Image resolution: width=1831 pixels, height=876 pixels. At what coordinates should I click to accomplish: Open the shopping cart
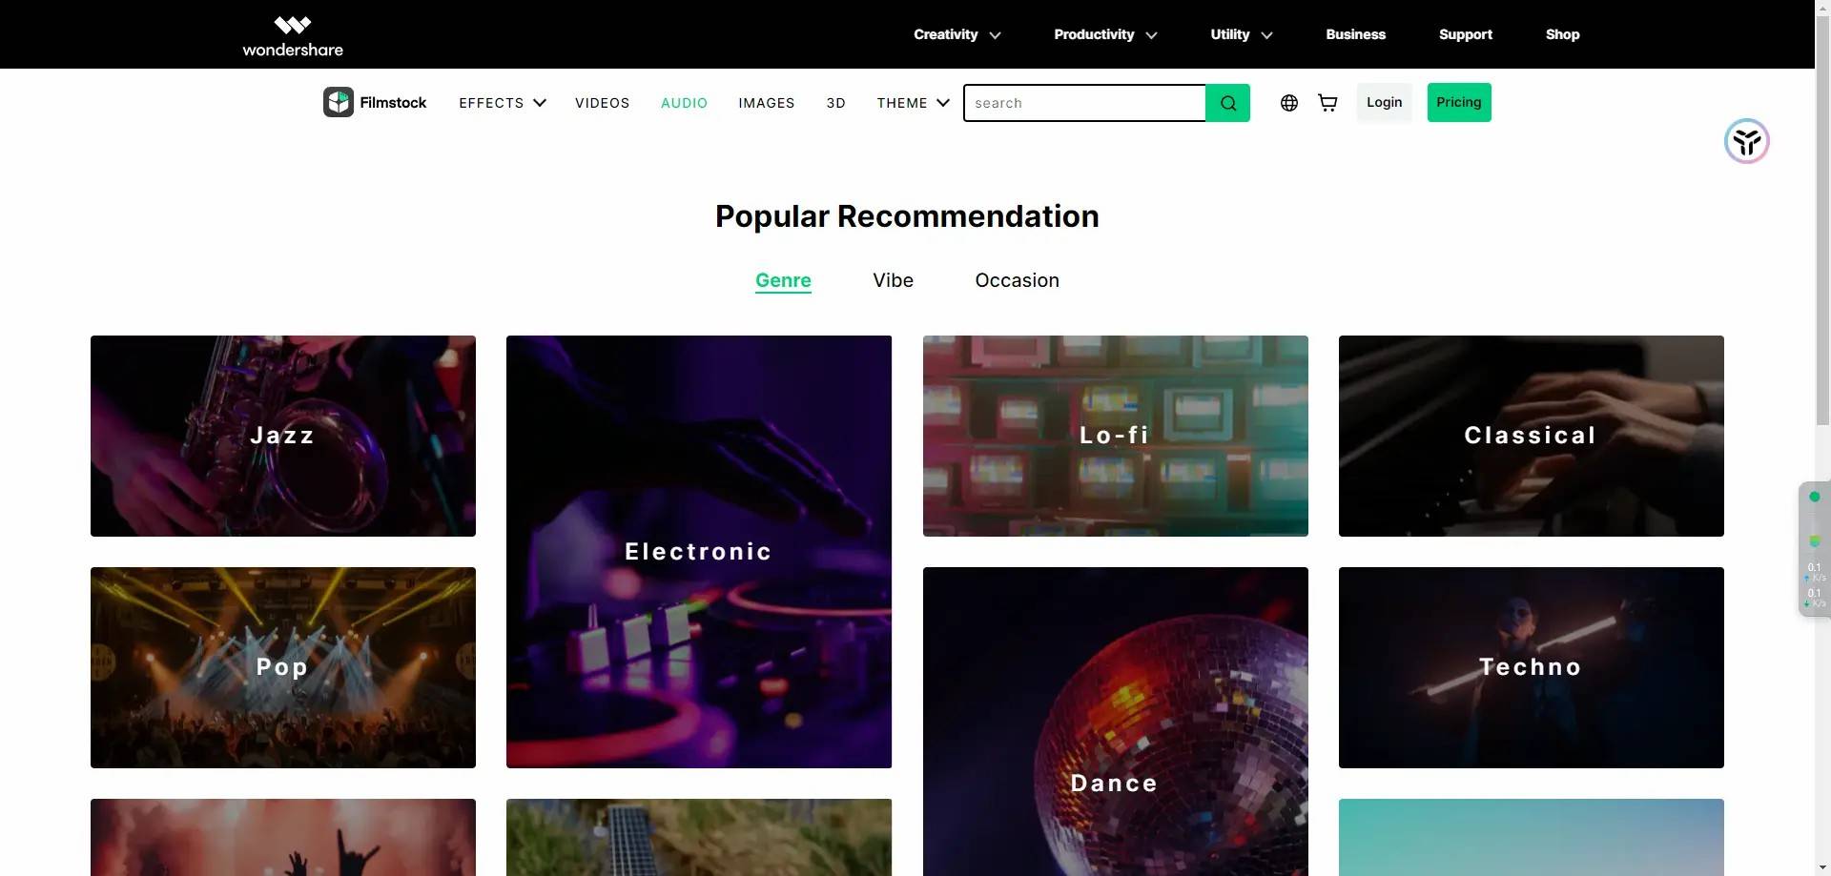point(1327,103)
